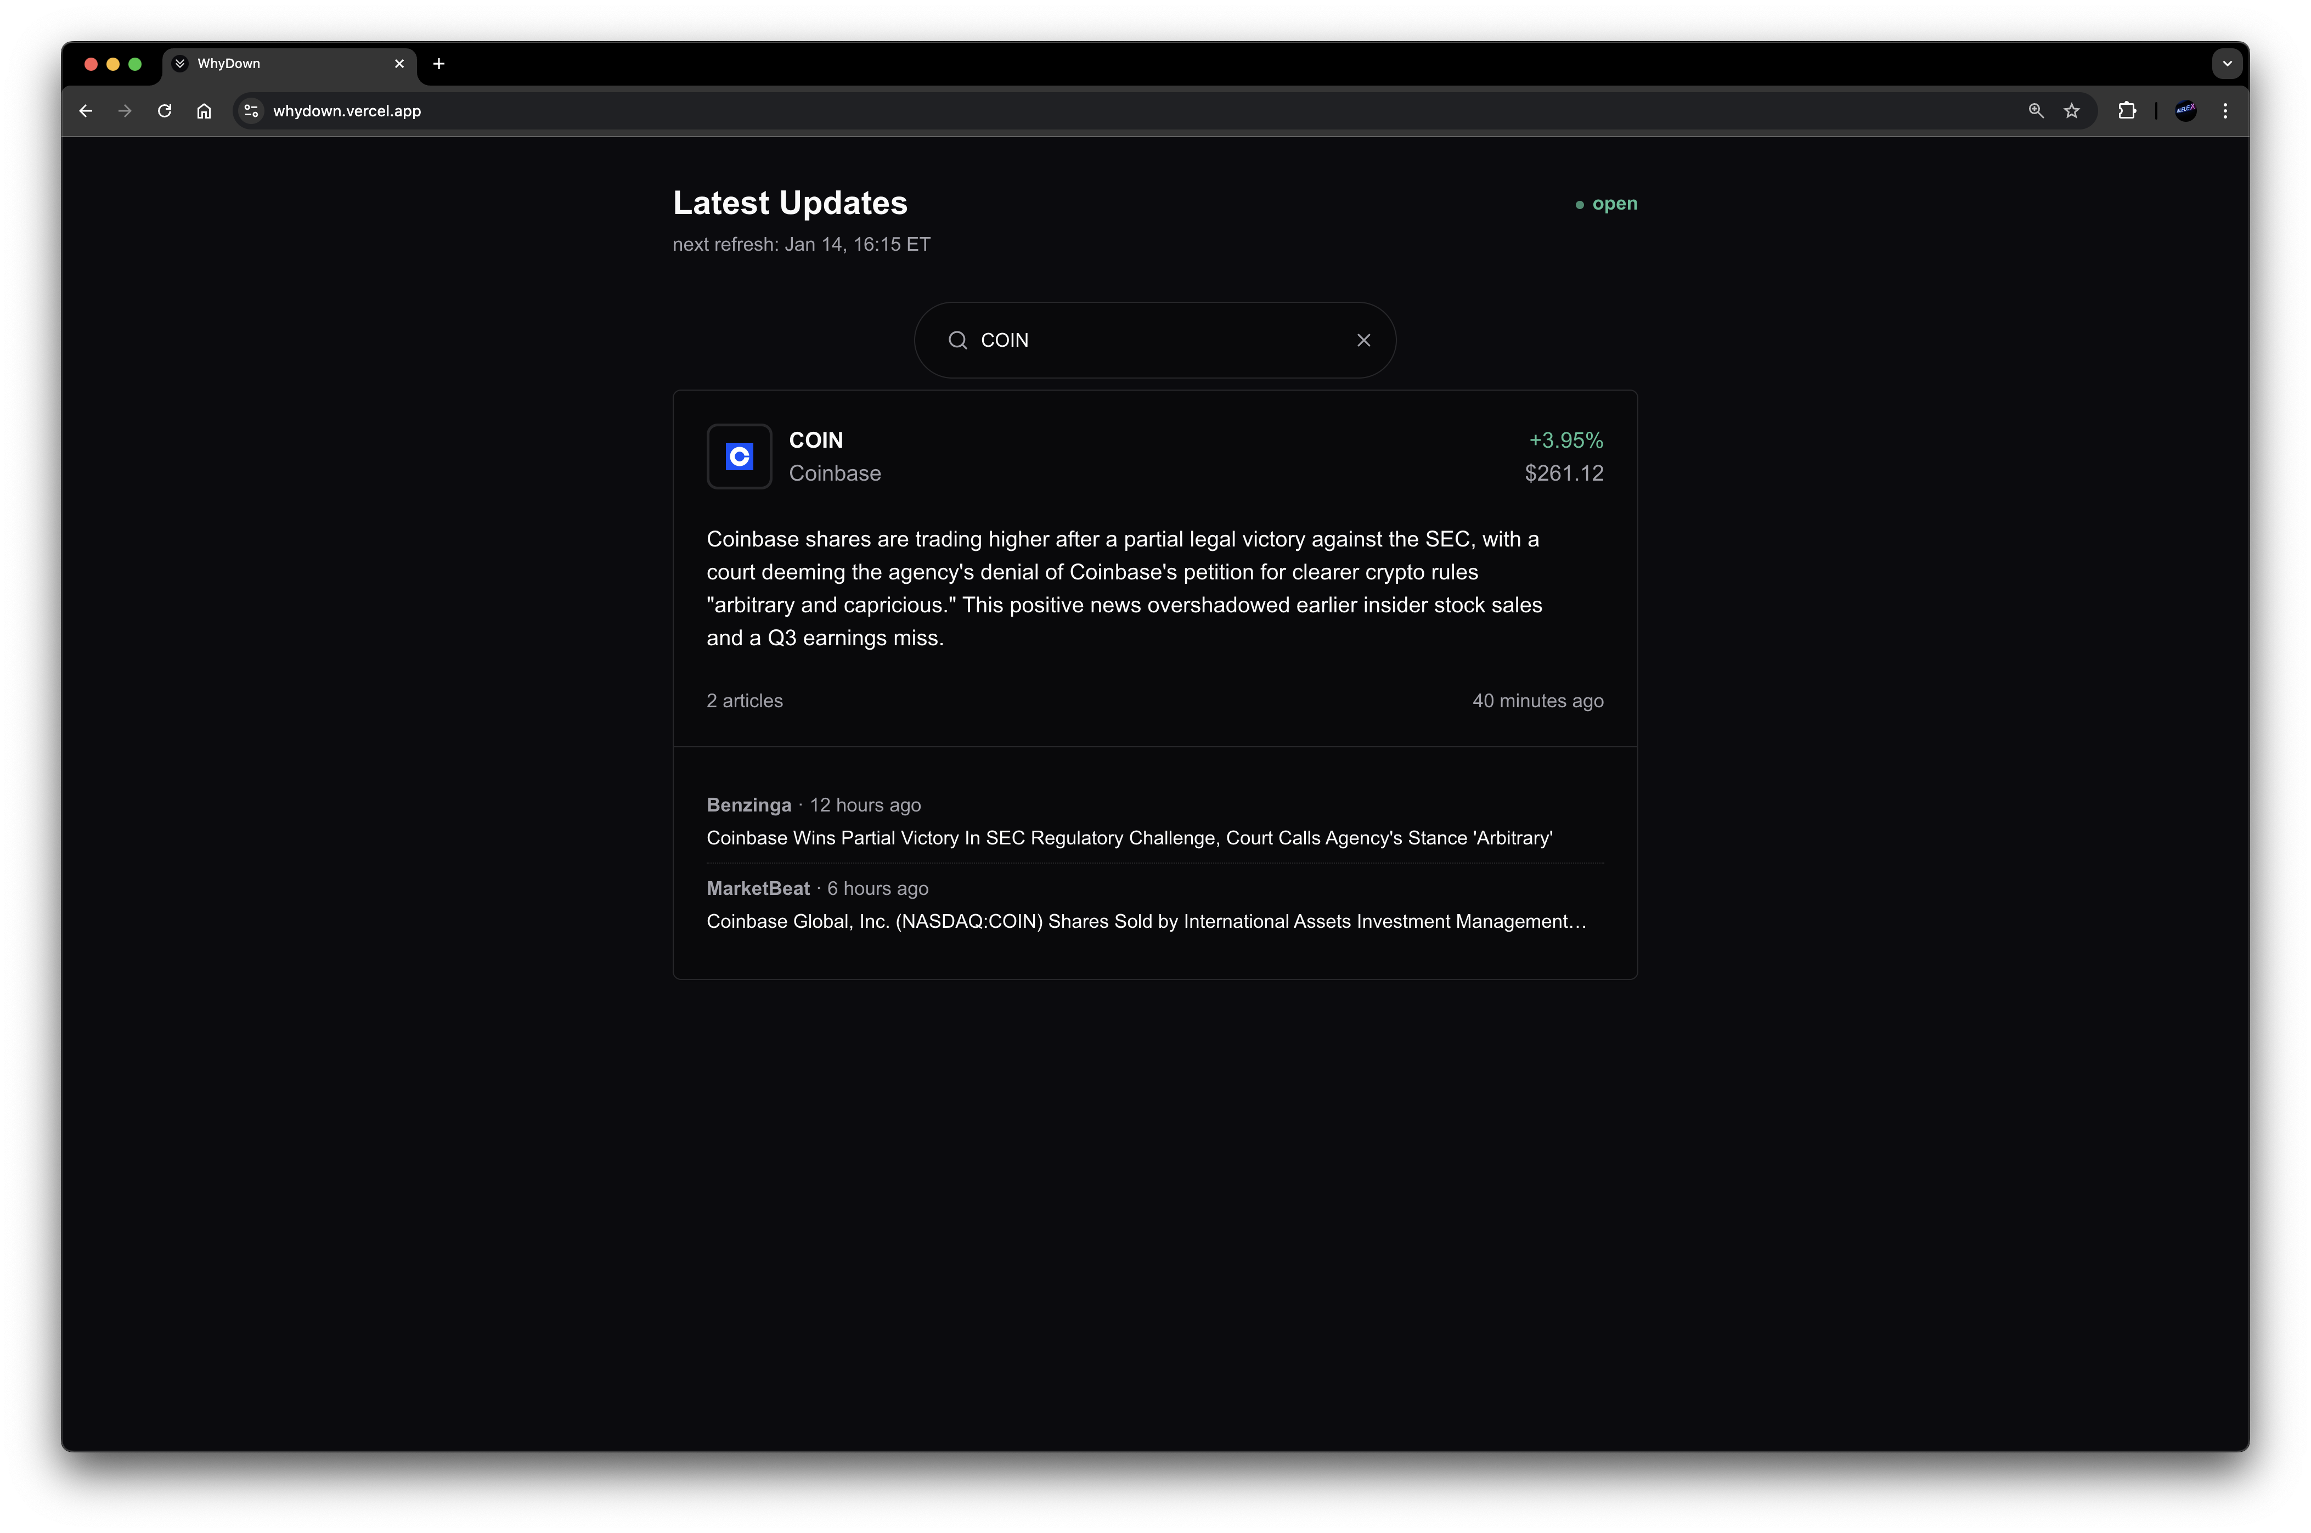2311x1533 pixels.
Task: Click the browser back arrow
Action: (x=86, y=111)
